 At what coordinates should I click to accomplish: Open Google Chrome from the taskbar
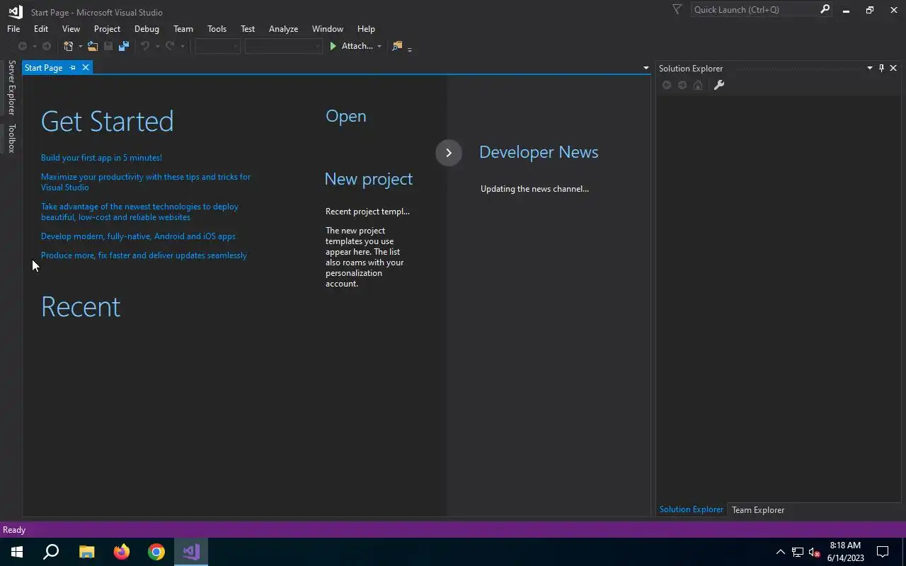coord(156,552)
